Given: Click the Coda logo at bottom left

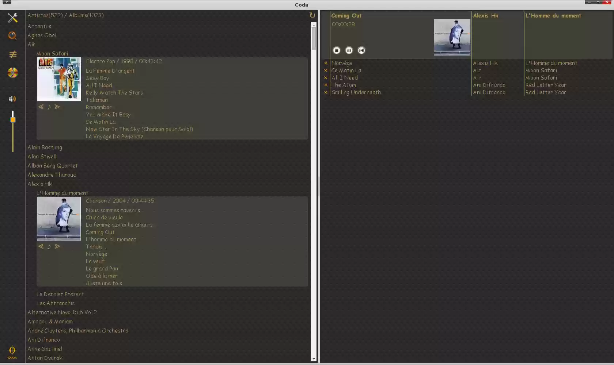Looking at the screenshot, I should tap(12, 351).
